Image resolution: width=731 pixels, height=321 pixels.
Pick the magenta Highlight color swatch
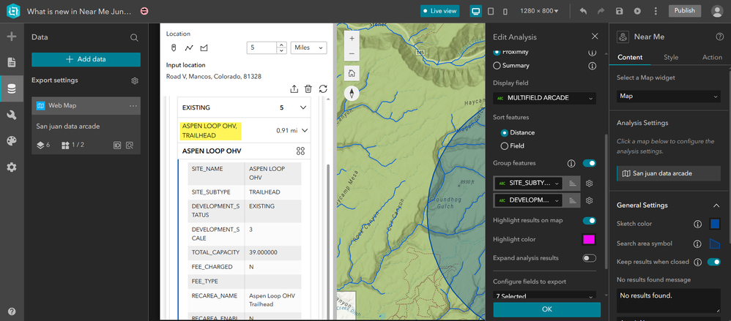pos(589,240)
